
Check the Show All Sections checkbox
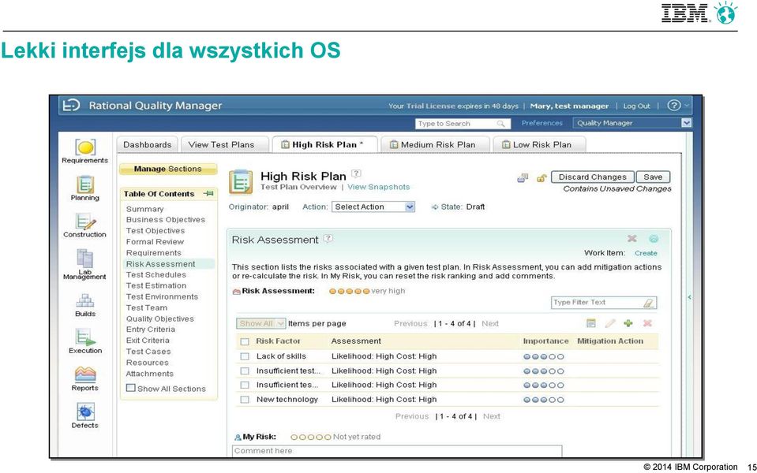pyautogui.click(x=130, y=388)
